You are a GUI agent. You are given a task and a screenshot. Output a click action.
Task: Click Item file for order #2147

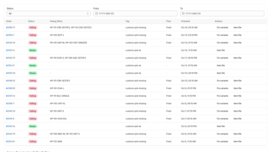coord(237,96)
